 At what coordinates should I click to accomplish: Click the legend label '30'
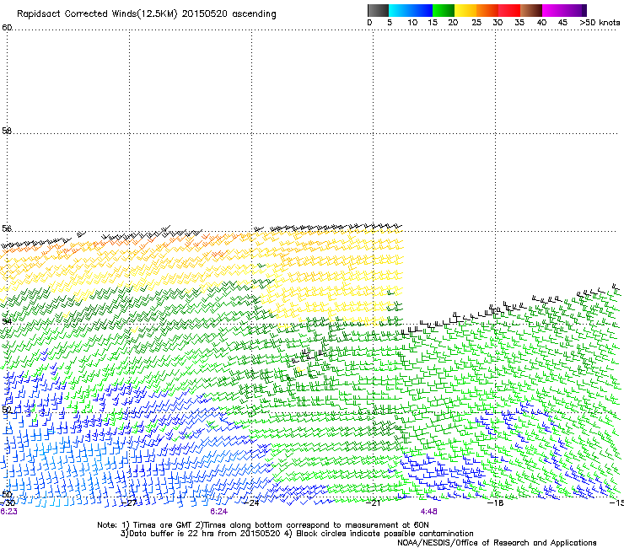[498, 23]
